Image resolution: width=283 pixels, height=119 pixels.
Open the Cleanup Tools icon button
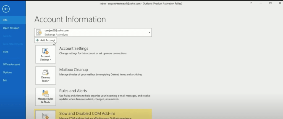(46, 75)
